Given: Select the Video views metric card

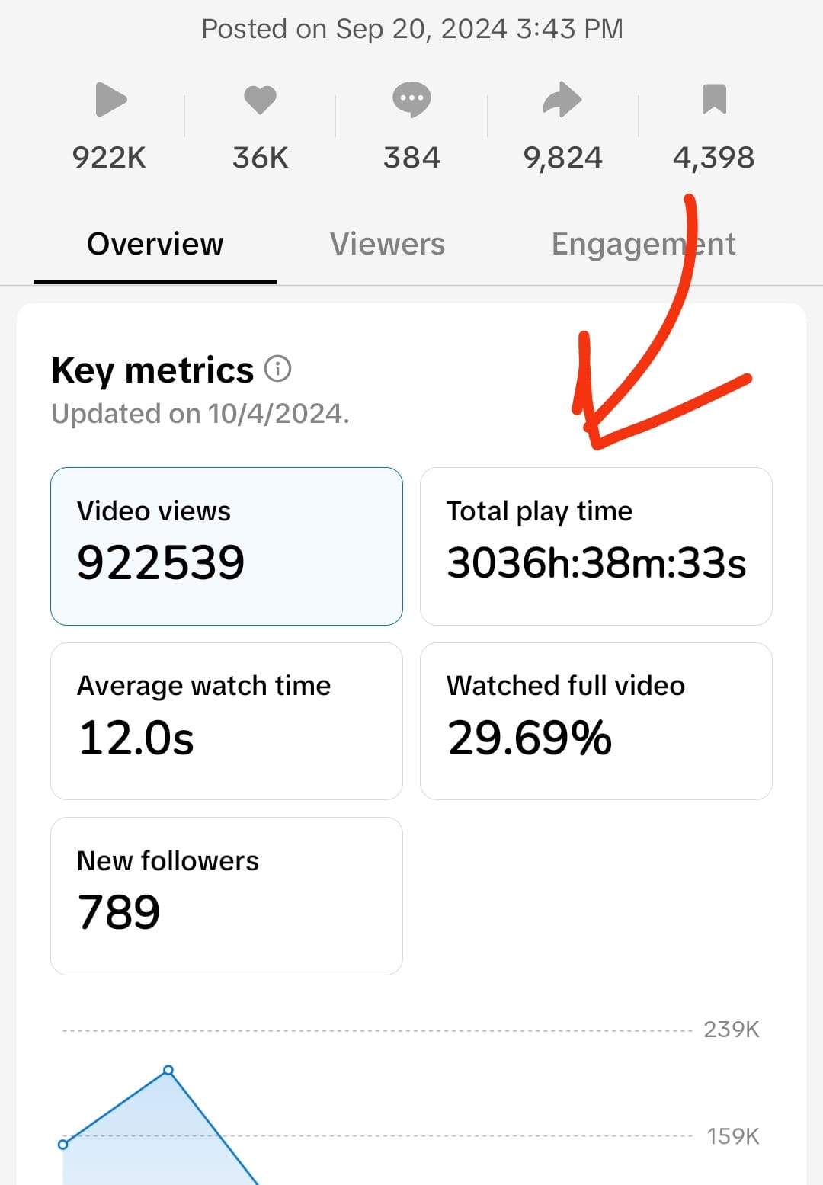Looking at the screenshot, I should [226, 546].
